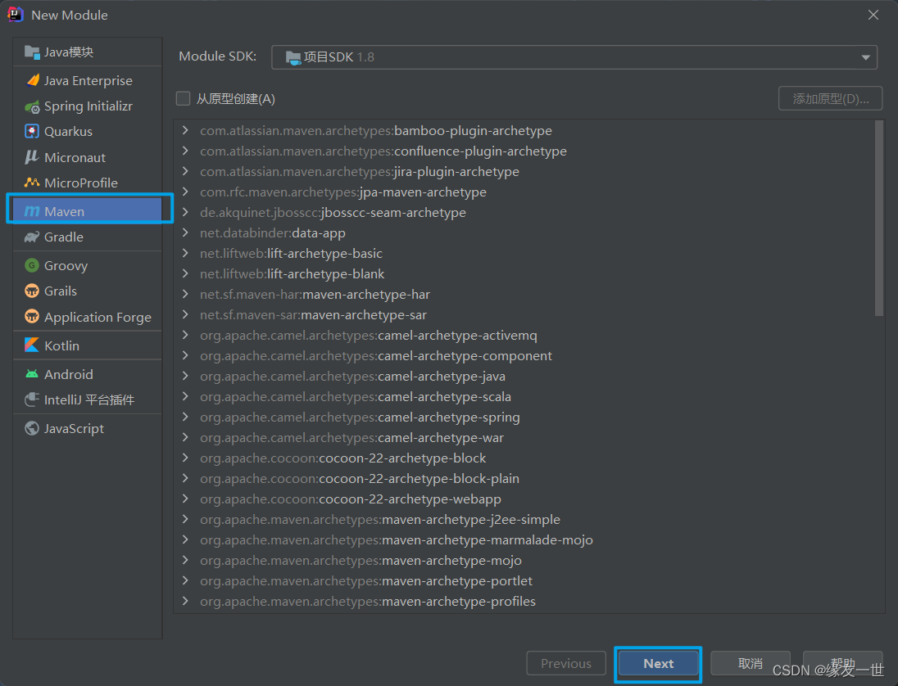This screenshot has height=686, width=898.
Task: Switch to MicroProfile module type
Action: (80, 183)
